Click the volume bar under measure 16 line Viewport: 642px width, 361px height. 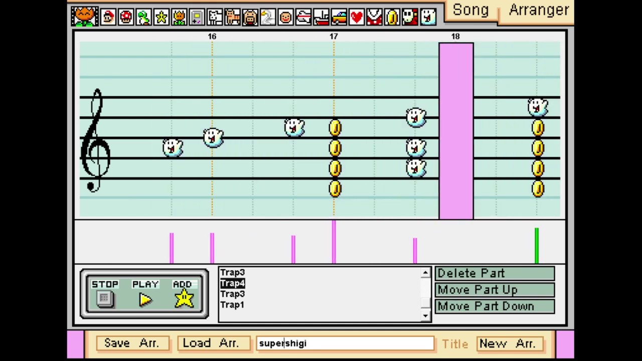click(212, 248)
